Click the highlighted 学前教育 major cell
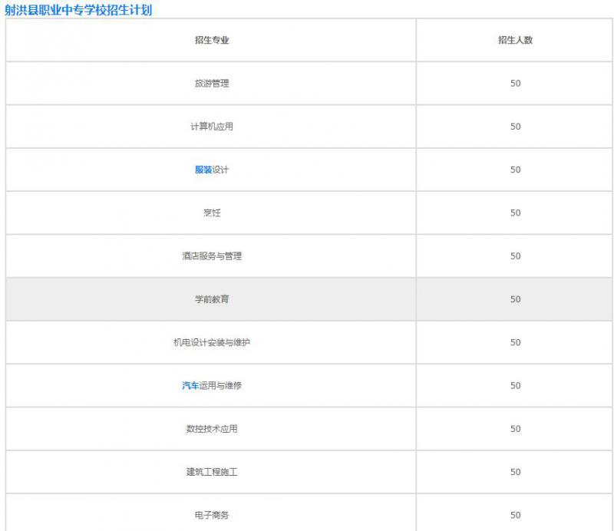The height and width of the screenshot is (531, 614). pyautogui.click(x=212, y=299)
